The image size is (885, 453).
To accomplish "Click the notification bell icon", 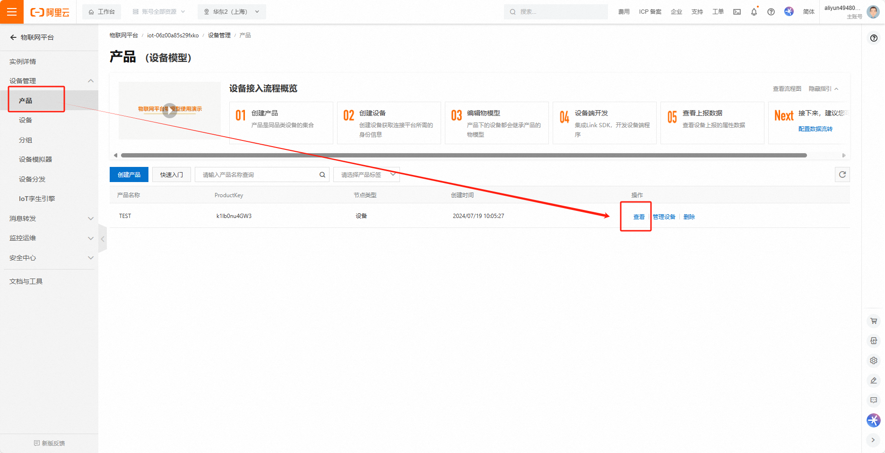I will coord(754,12).
